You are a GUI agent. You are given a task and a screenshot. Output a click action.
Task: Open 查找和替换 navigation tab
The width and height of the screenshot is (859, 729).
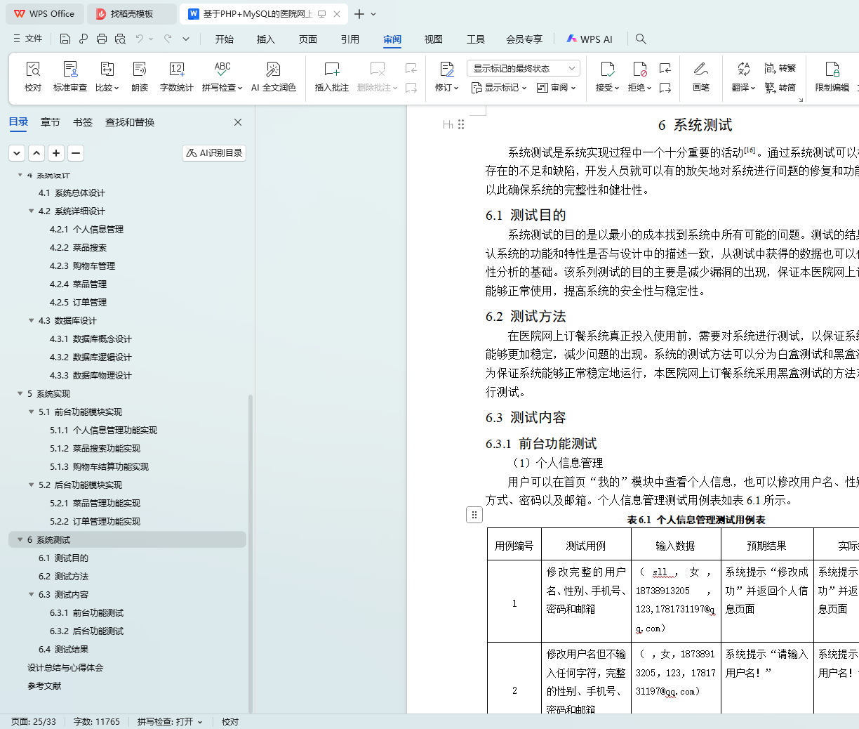point(130,122)
